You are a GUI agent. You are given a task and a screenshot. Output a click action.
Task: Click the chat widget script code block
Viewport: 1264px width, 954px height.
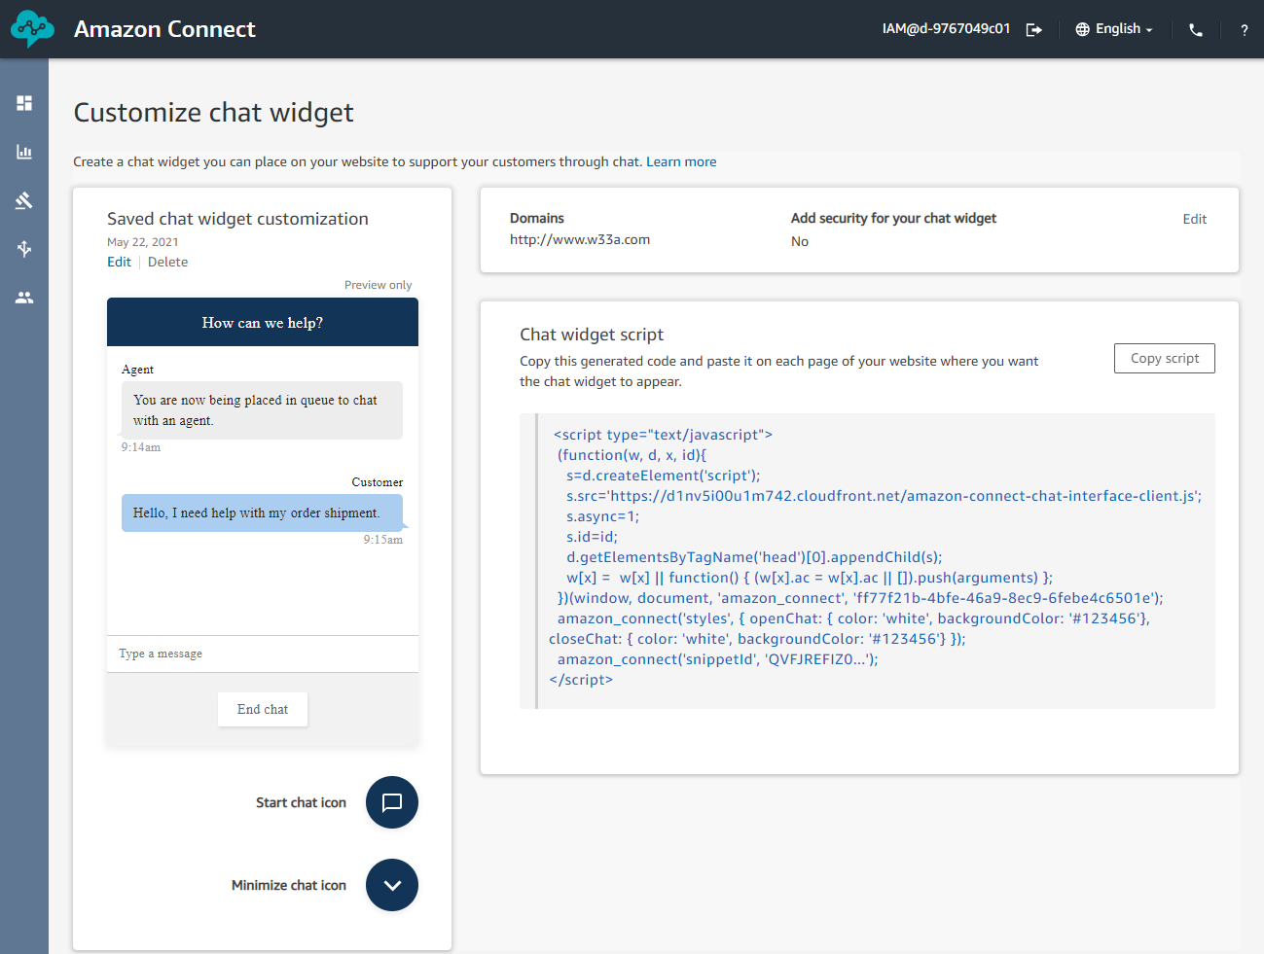(866, 560)
